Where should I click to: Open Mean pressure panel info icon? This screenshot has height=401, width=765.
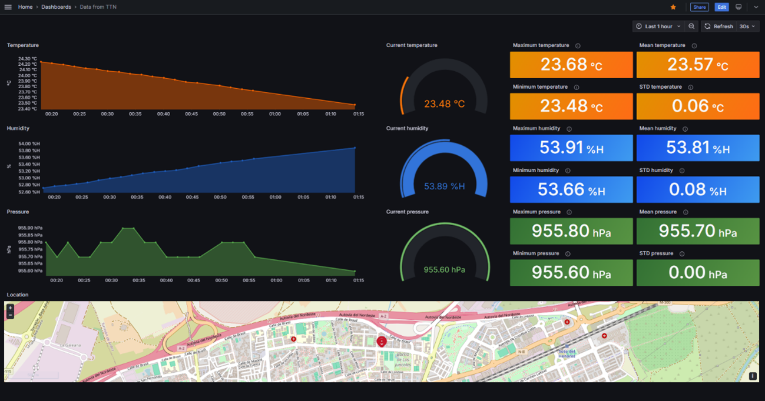point(685,212)
